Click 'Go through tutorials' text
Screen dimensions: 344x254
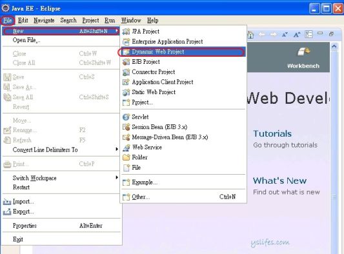(x=285, y=145)
